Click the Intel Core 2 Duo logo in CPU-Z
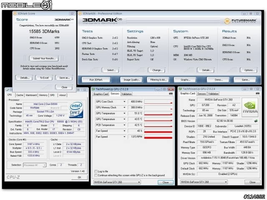 76,110
